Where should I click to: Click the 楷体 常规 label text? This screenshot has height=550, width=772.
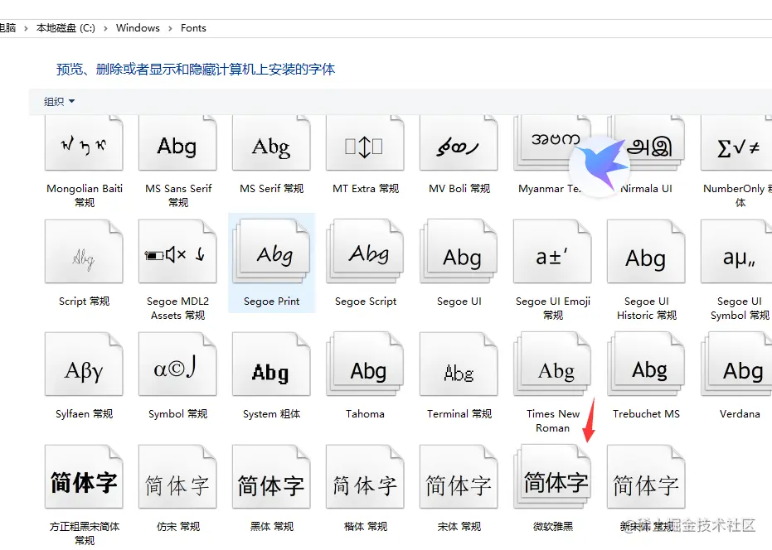coord(366,526)
